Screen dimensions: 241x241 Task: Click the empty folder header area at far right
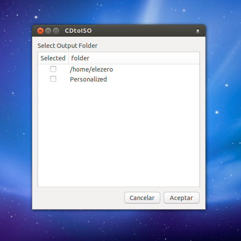point(169,58)
